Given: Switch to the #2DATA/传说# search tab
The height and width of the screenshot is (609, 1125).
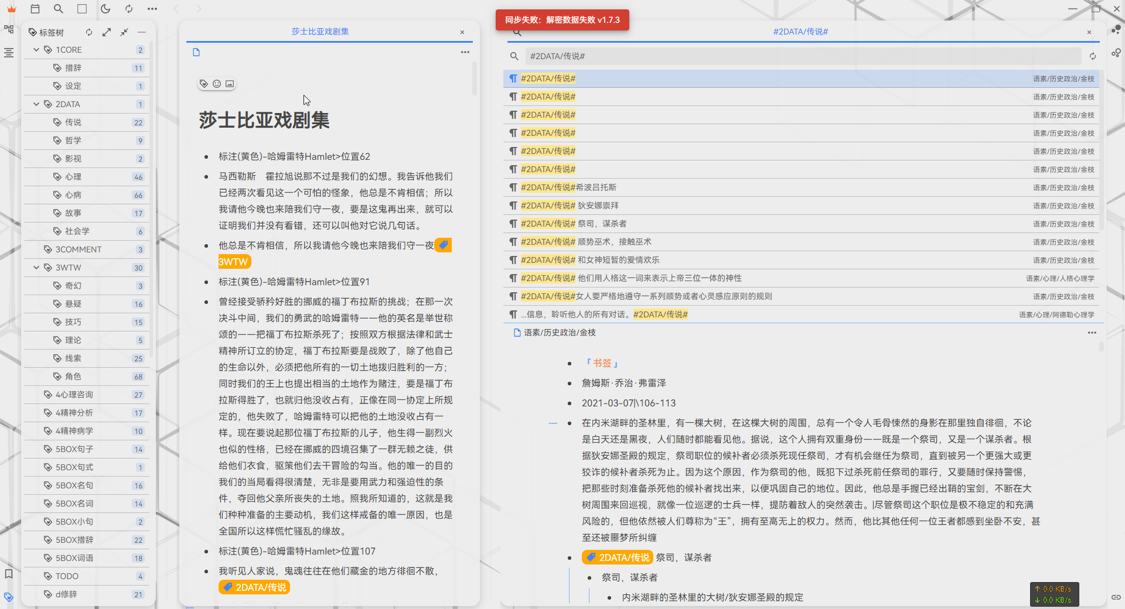Looking at the screenshot, I should pos(800,32).
